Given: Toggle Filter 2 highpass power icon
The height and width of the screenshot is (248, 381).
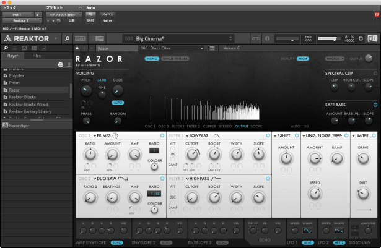Looking at the screenshot, I should [266, 177].
